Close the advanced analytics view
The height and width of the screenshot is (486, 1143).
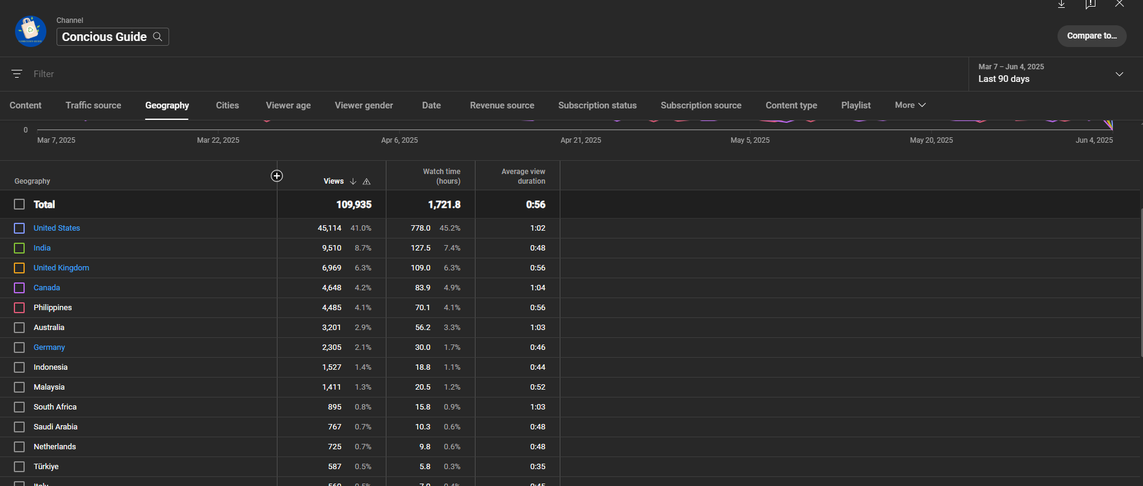coord(1120,4)
